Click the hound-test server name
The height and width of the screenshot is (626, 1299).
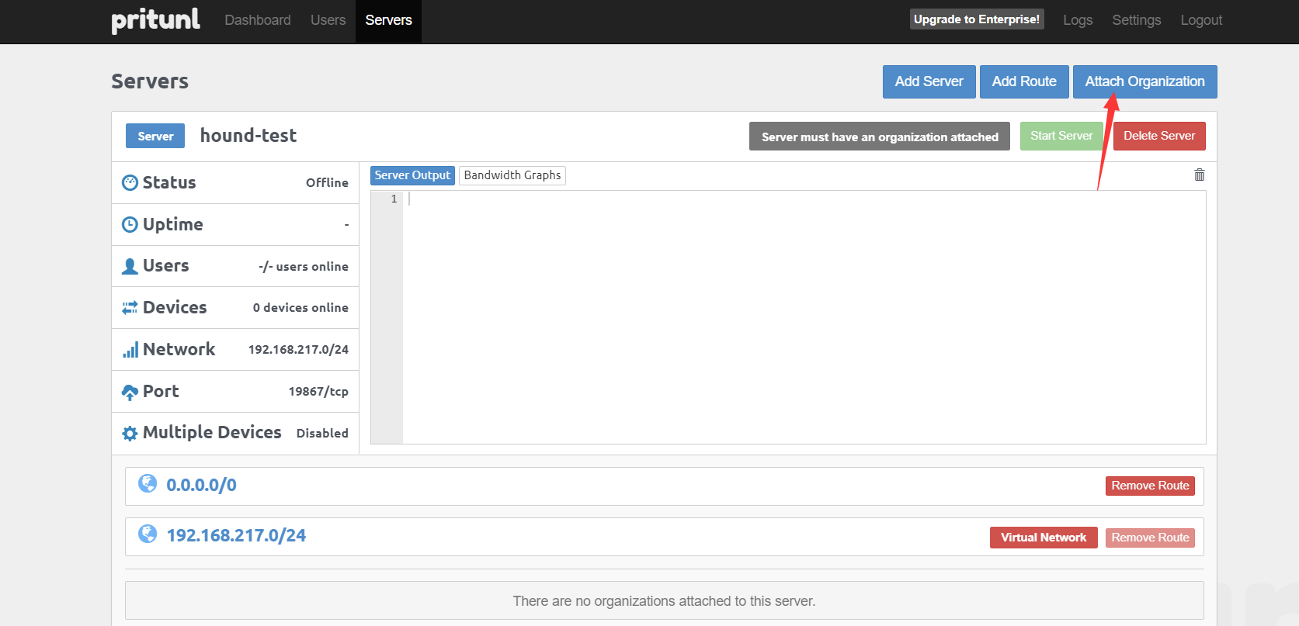tap(248, 136)
